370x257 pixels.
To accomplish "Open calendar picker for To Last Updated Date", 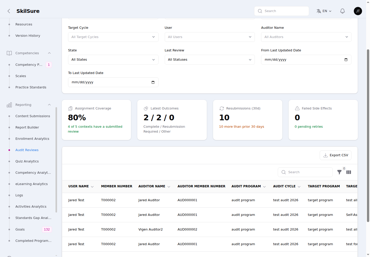I will pyautogui.click(x=153, y=82).
